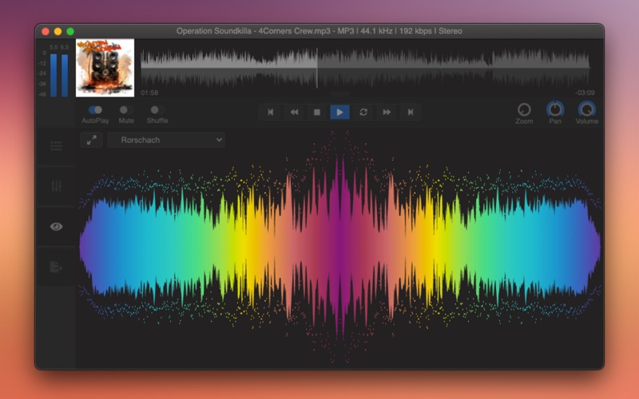This screenshot has height=399, width=639.
Task: Click the remaining time -03:09
Action: tap(585, 93)
